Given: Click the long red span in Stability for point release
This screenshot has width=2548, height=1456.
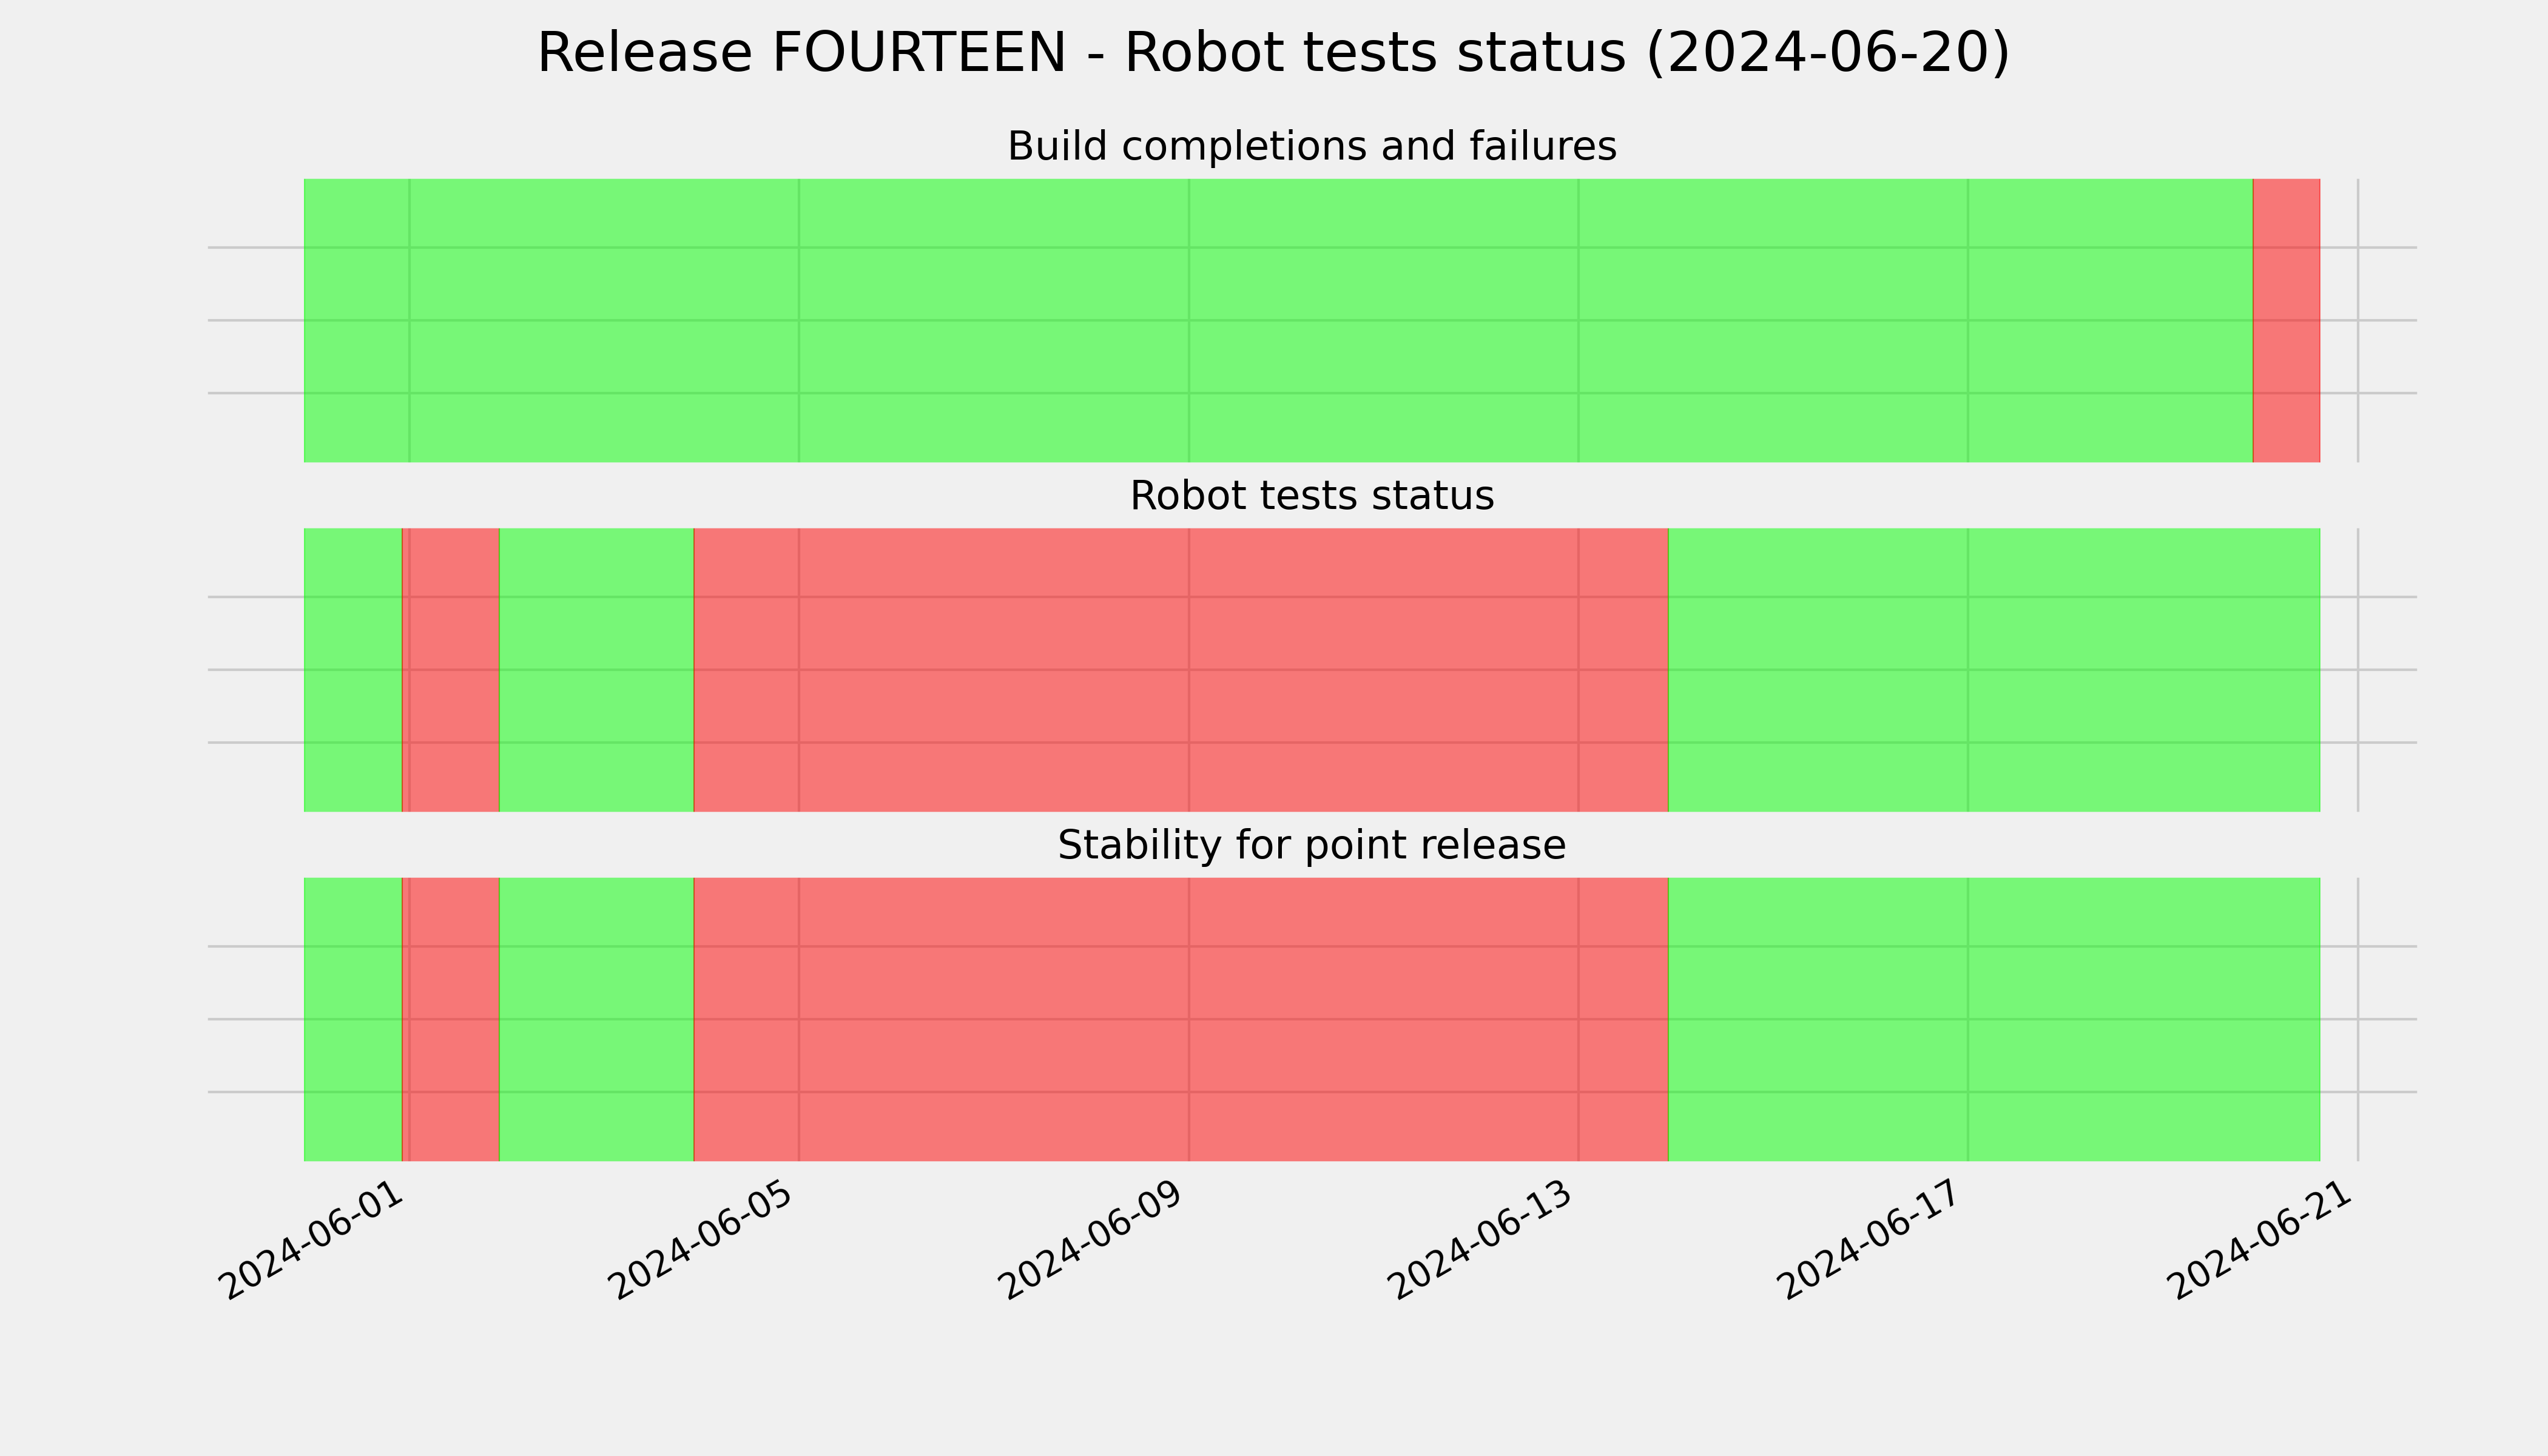Looking at the screenshot, I should click(1181, 1019).
